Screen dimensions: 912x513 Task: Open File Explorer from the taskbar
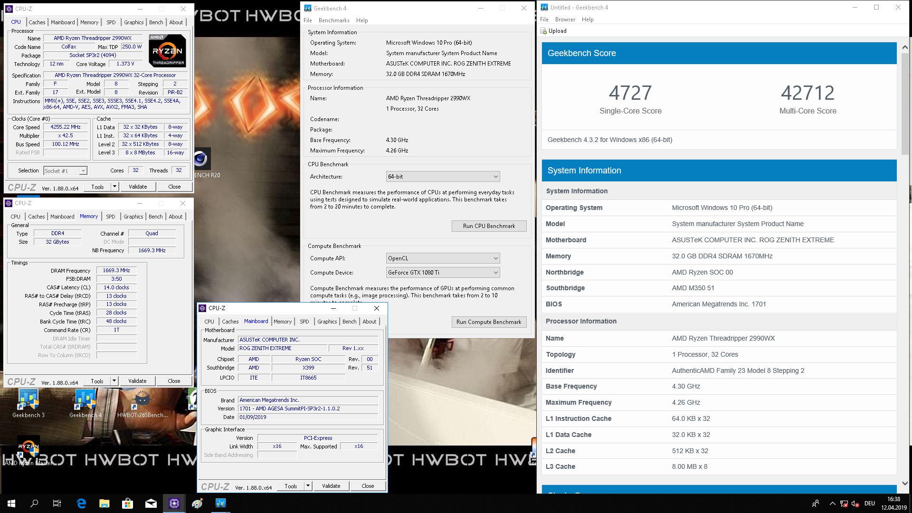click(x=104, y=503)
